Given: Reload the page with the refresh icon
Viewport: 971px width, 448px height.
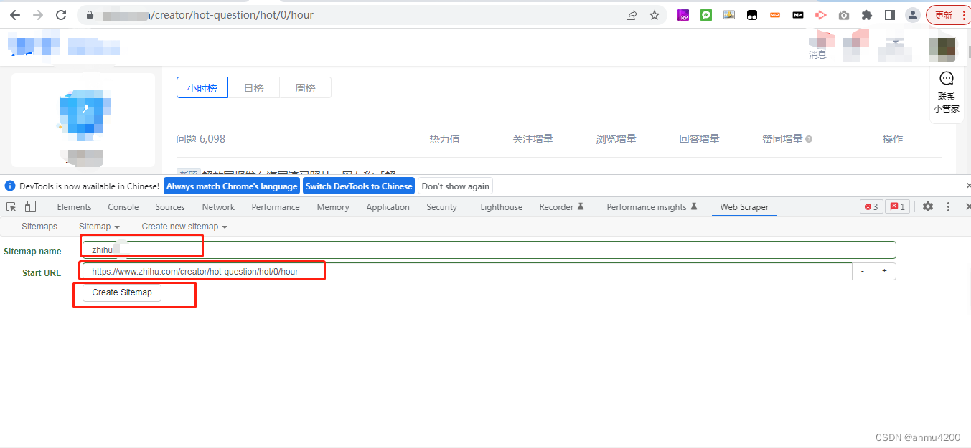Looking at the screenshot, I should tap(61, 15).
